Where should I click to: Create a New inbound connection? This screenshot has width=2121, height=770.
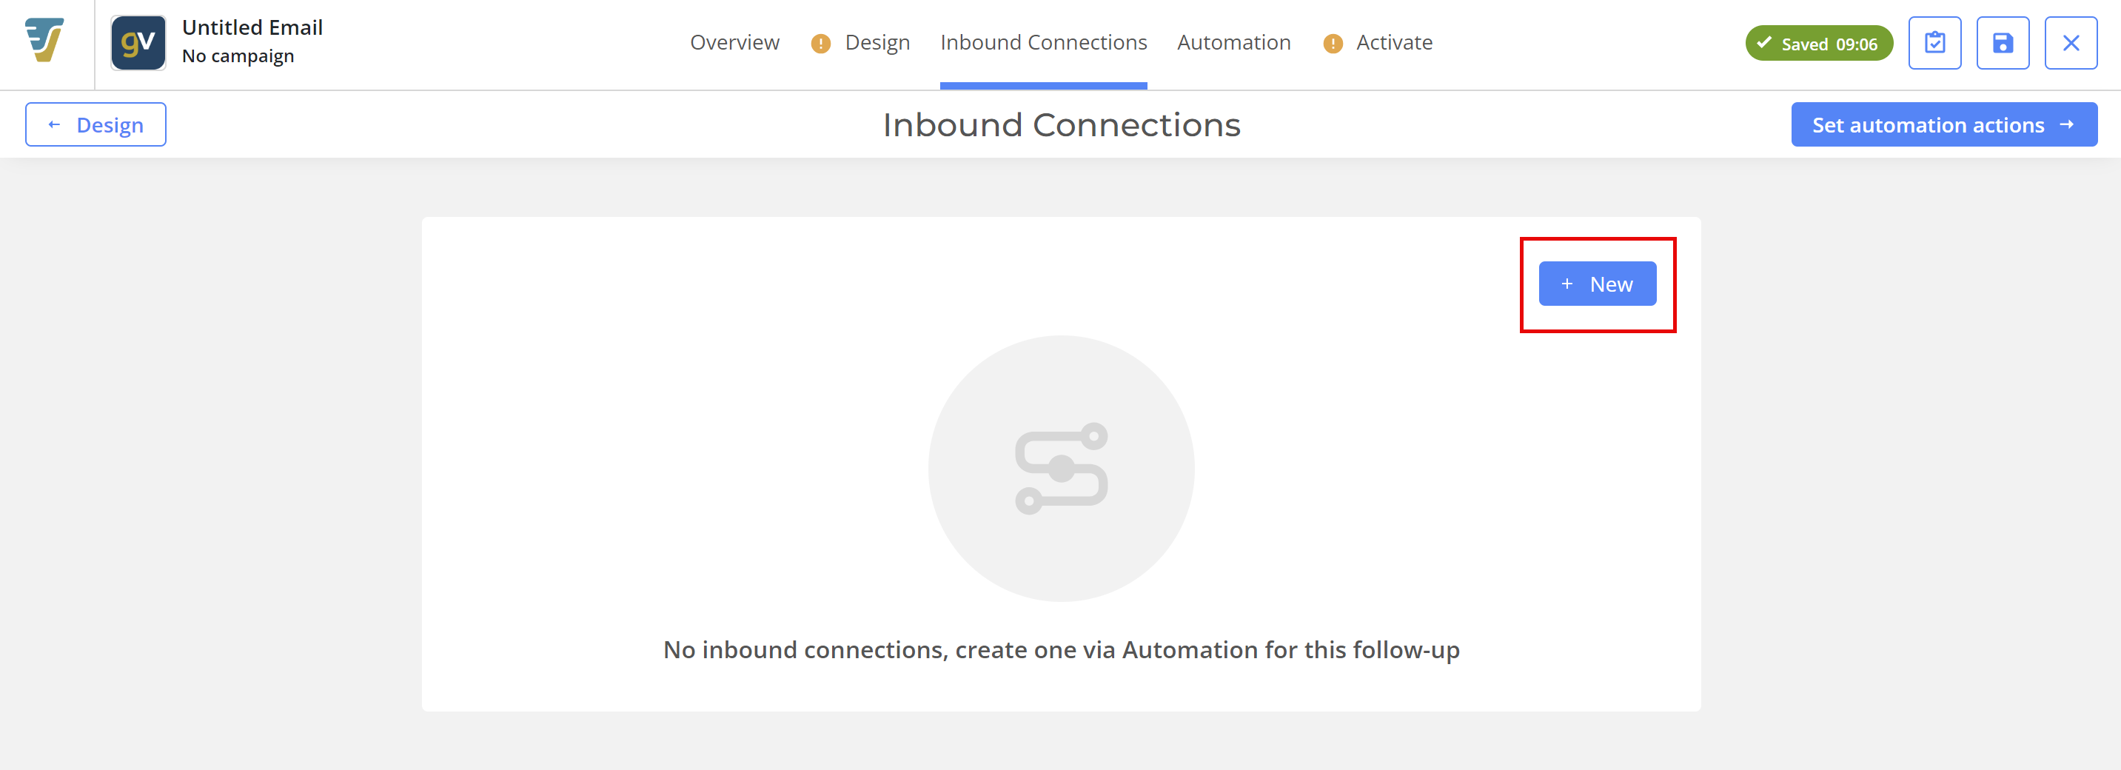coord(1598,284)
